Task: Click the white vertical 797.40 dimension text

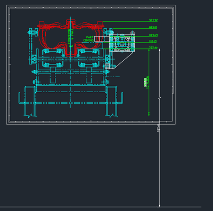Action: pos(158,128)
